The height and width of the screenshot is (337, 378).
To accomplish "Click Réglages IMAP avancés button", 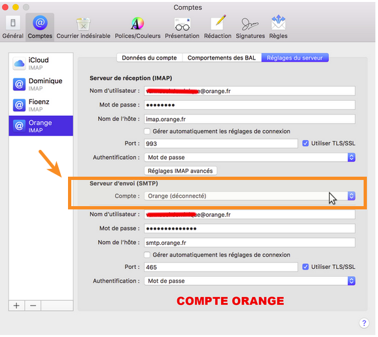I will (180, 171).
